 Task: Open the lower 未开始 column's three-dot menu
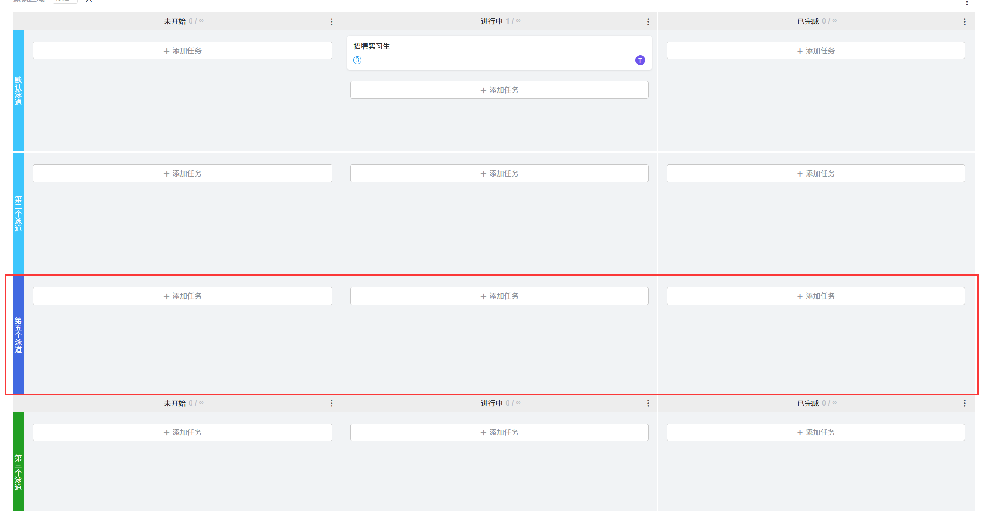(332, 403)
